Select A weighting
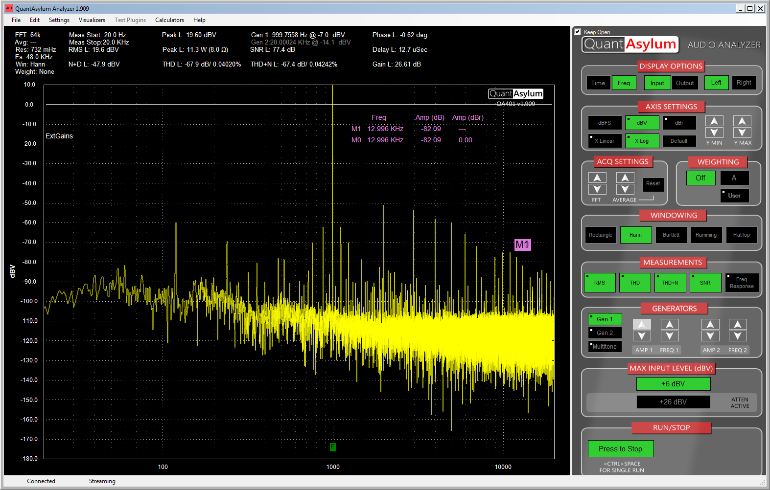 pos(734,178)
